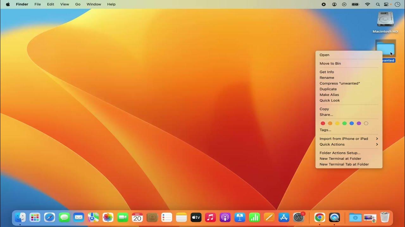
Task: Open the Notes app in Dock
Action: (182, 217)
